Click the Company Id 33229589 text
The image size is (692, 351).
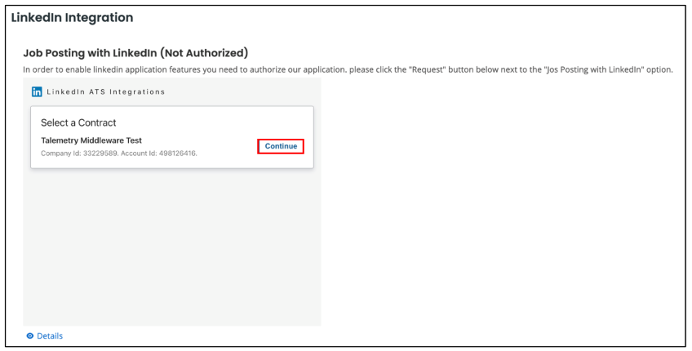(x=80, y=153)
